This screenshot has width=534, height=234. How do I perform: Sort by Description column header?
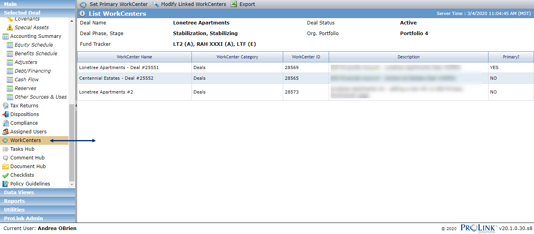coord(409,57)
